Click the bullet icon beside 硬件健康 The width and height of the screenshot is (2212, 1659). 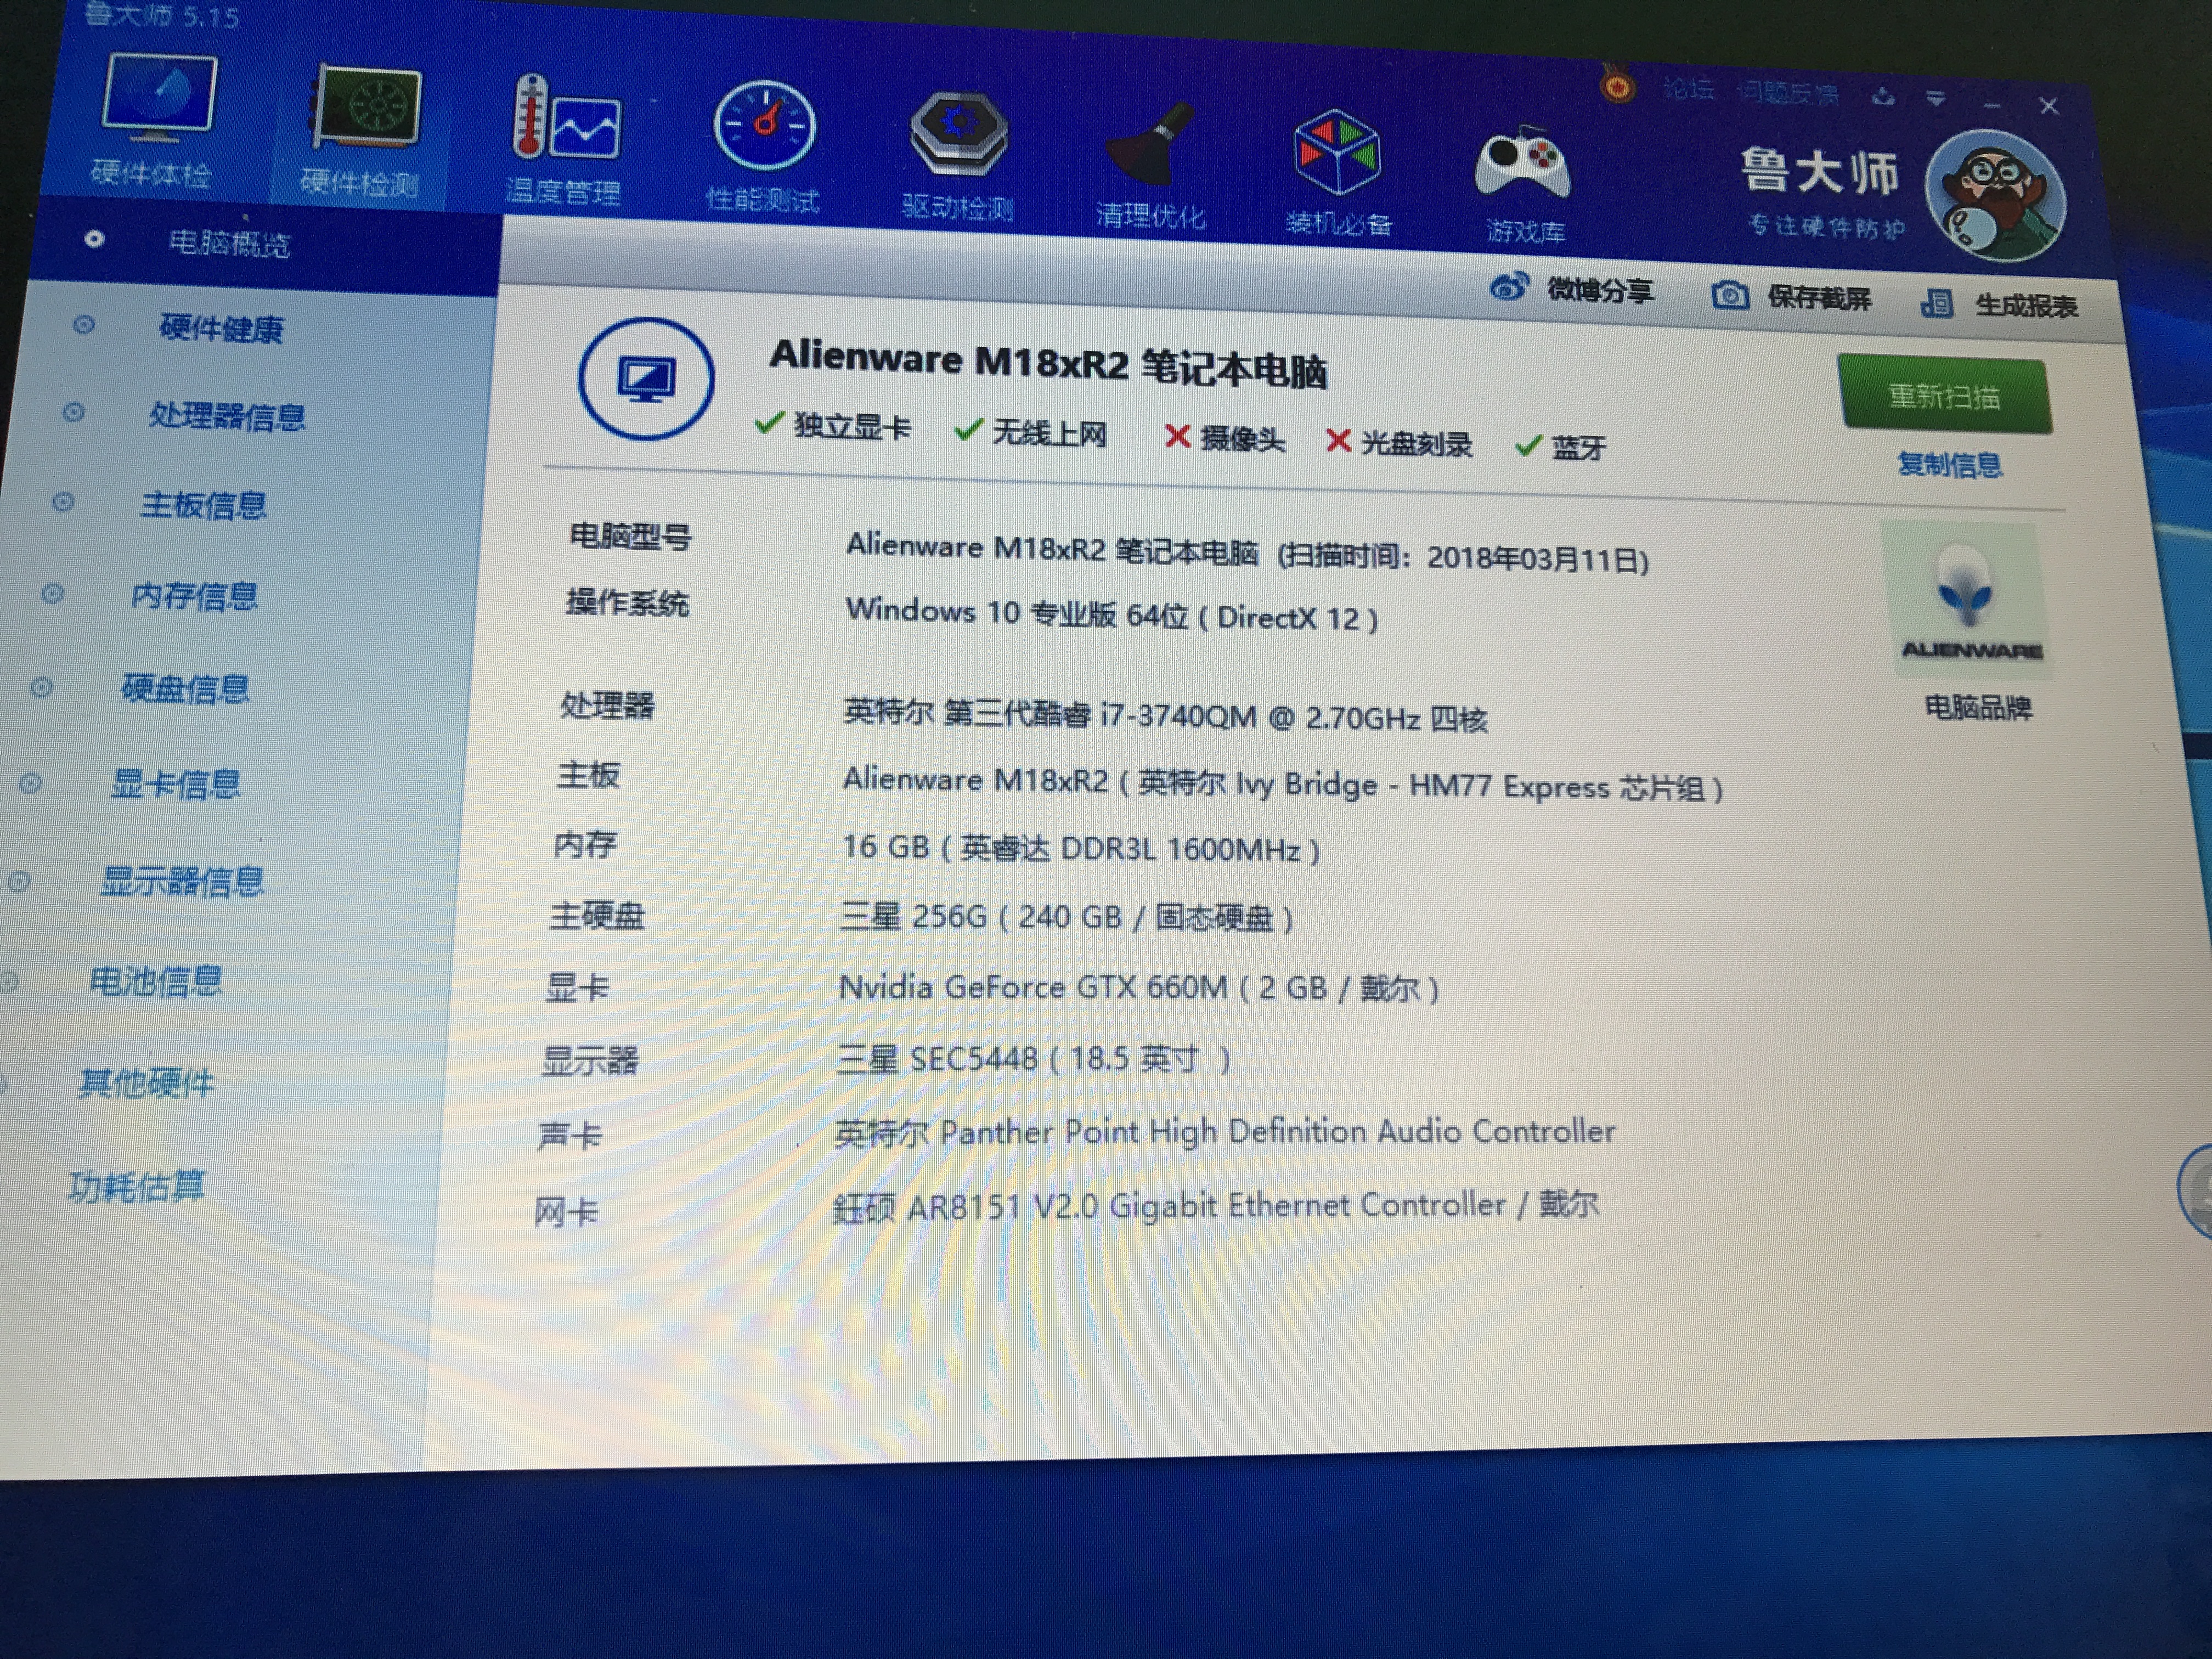84,324
